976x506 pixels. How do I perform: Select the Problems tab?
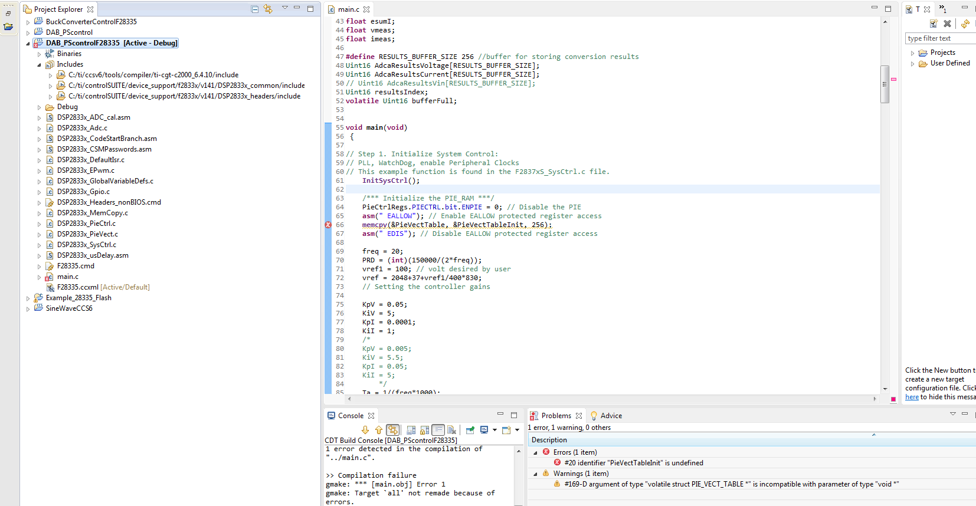[x=556, y=416]
